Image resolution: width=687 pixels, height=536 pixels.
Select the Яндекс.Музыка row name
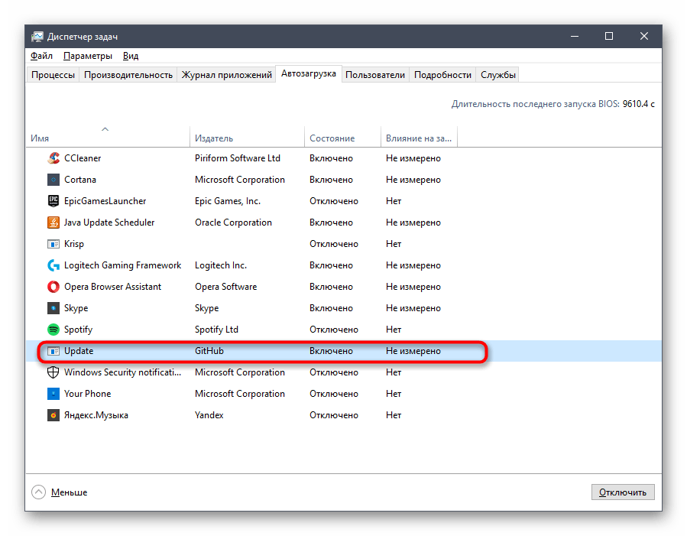pyautogui.click(x=96, y=415)
